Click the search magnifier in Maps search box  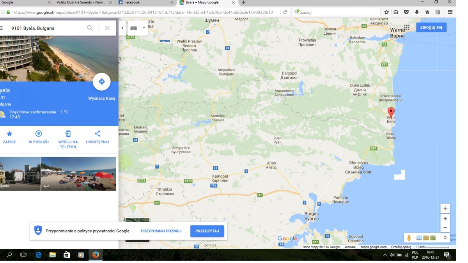pyautogui.click(x=90, y=28)
